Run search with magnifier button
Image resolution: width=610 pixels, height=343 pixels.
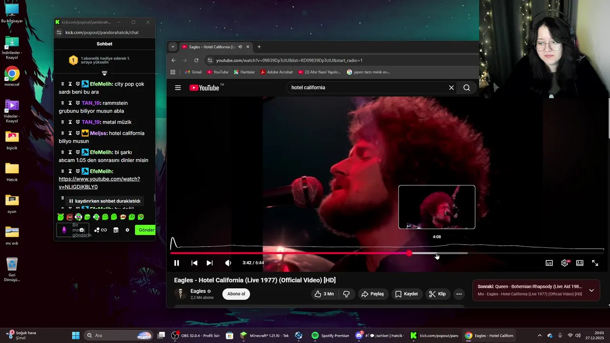tap(467, 88)
